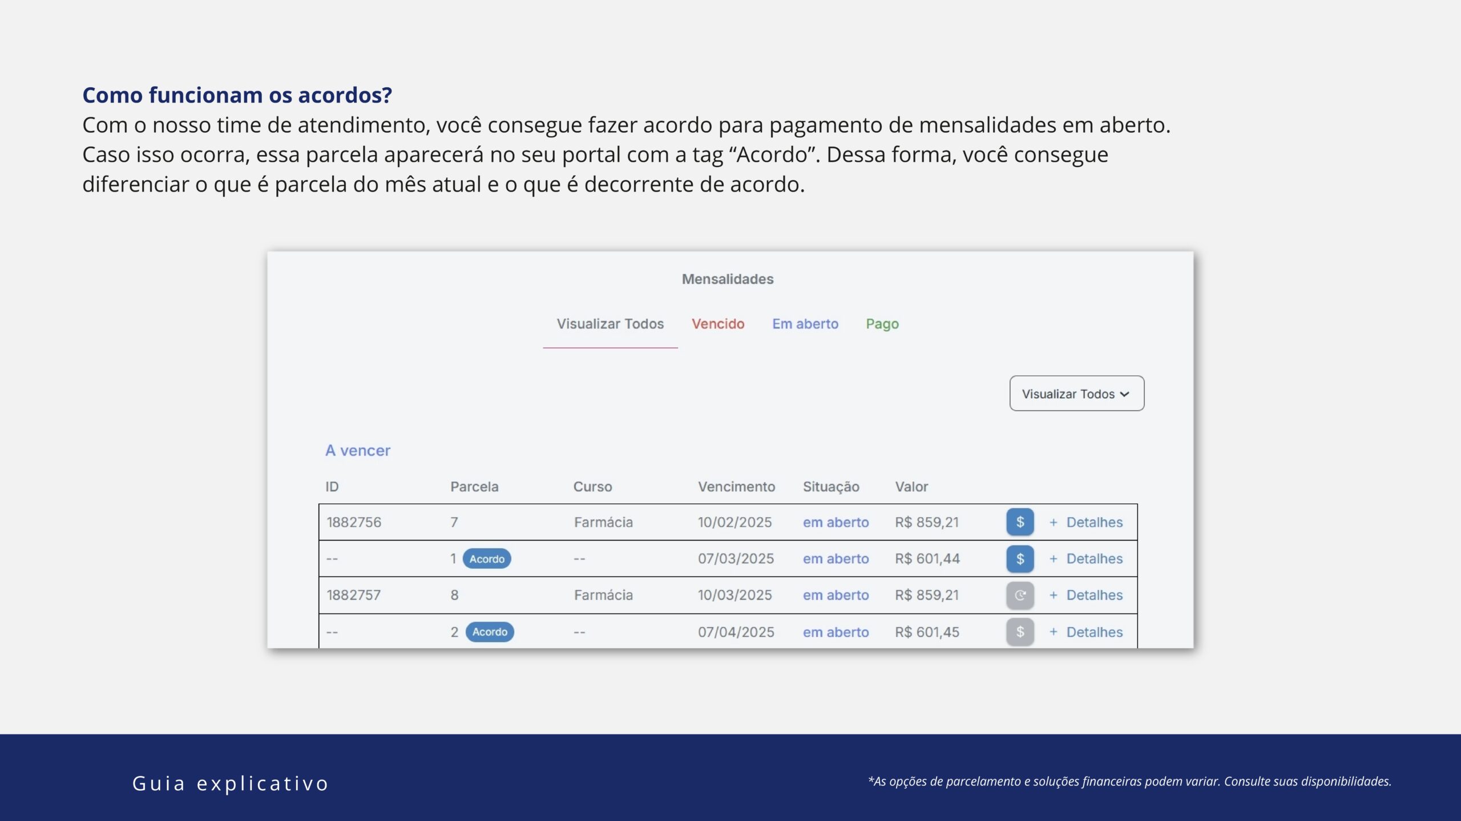
Task: Switch to the Vencido tab
Action: [x=717, y=324]
